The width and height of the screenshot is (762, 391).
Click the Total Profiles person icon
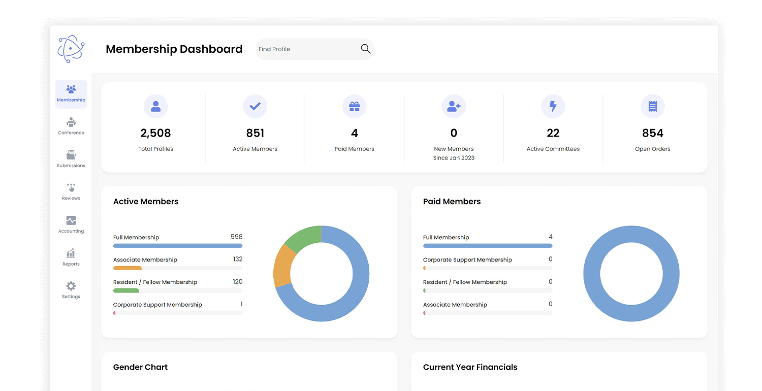coord(156,107)
